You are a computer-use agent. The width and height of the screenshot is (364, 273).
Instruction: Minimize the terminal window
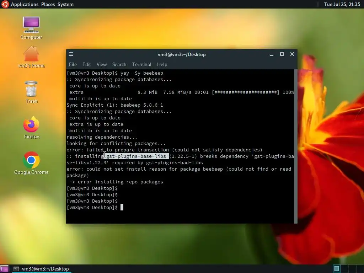pos(271,54)
